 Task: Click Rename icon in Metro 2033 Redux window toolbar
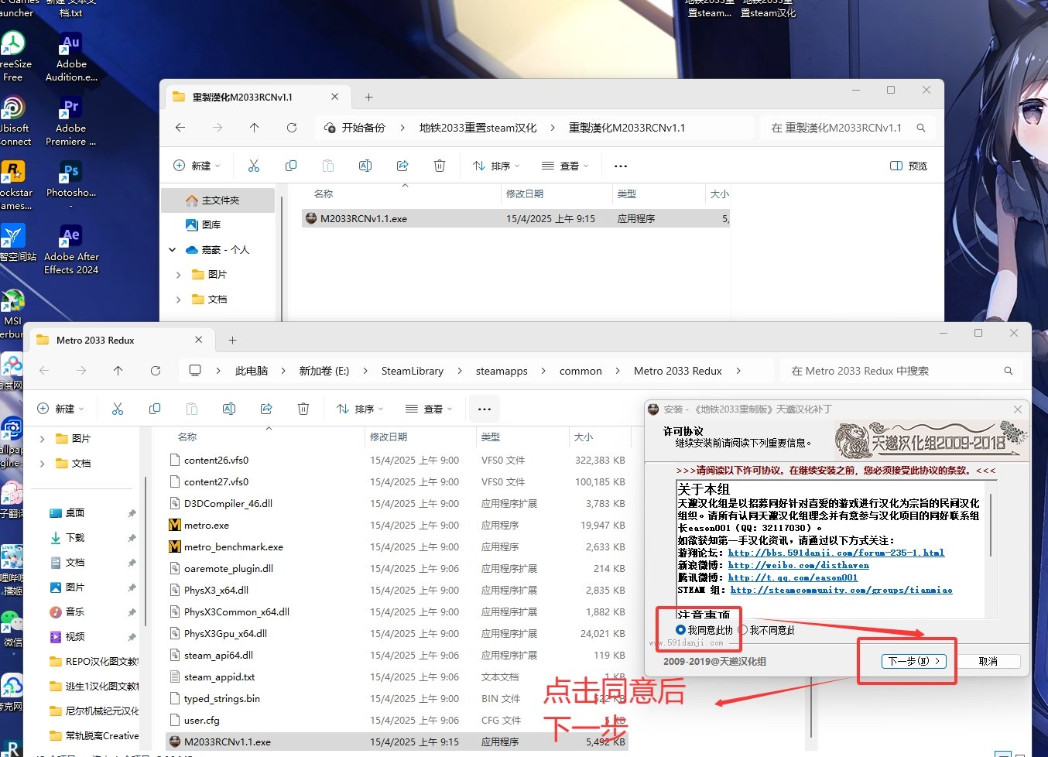[x=229, y=409]
